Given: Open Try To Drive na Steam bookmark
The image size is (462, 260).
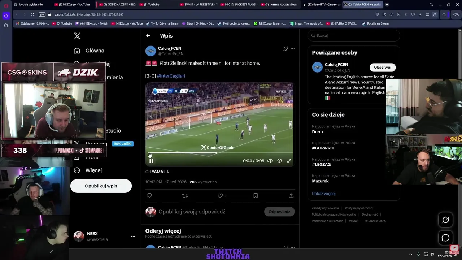Looking at the screenshot, I should (162, 23).
